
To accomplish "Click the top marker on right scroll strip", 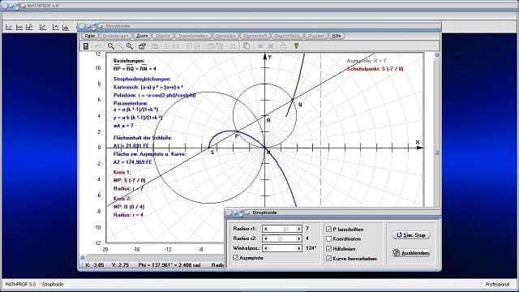I will [436, 55].
